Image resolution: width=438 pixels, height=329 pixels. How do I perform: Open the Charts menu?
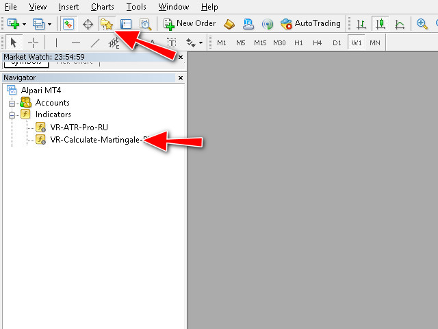coord(102,7)
